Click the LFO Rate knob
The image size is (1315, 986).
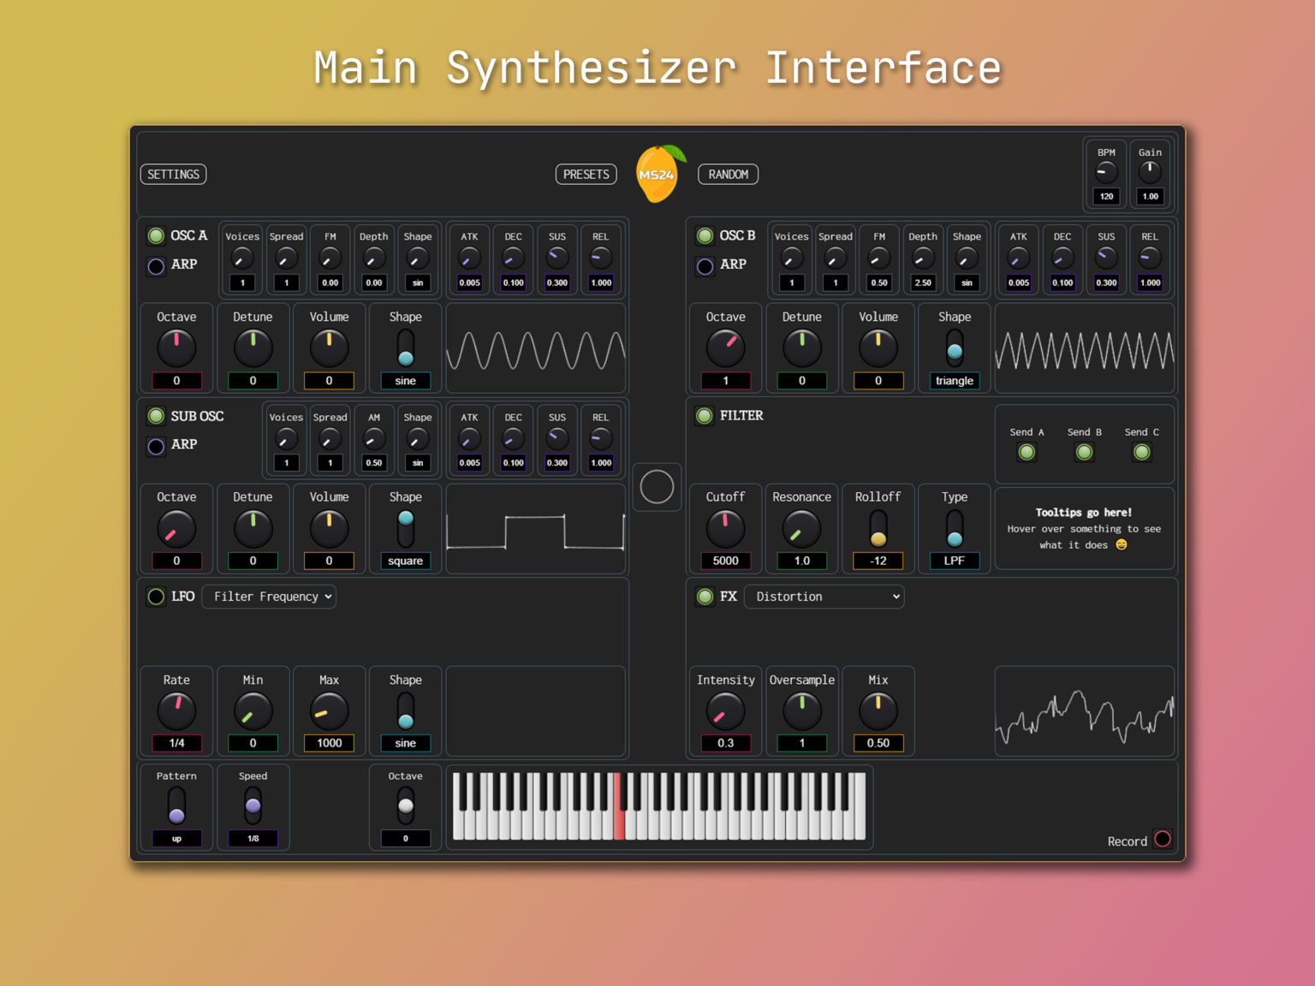pos(176,711)
